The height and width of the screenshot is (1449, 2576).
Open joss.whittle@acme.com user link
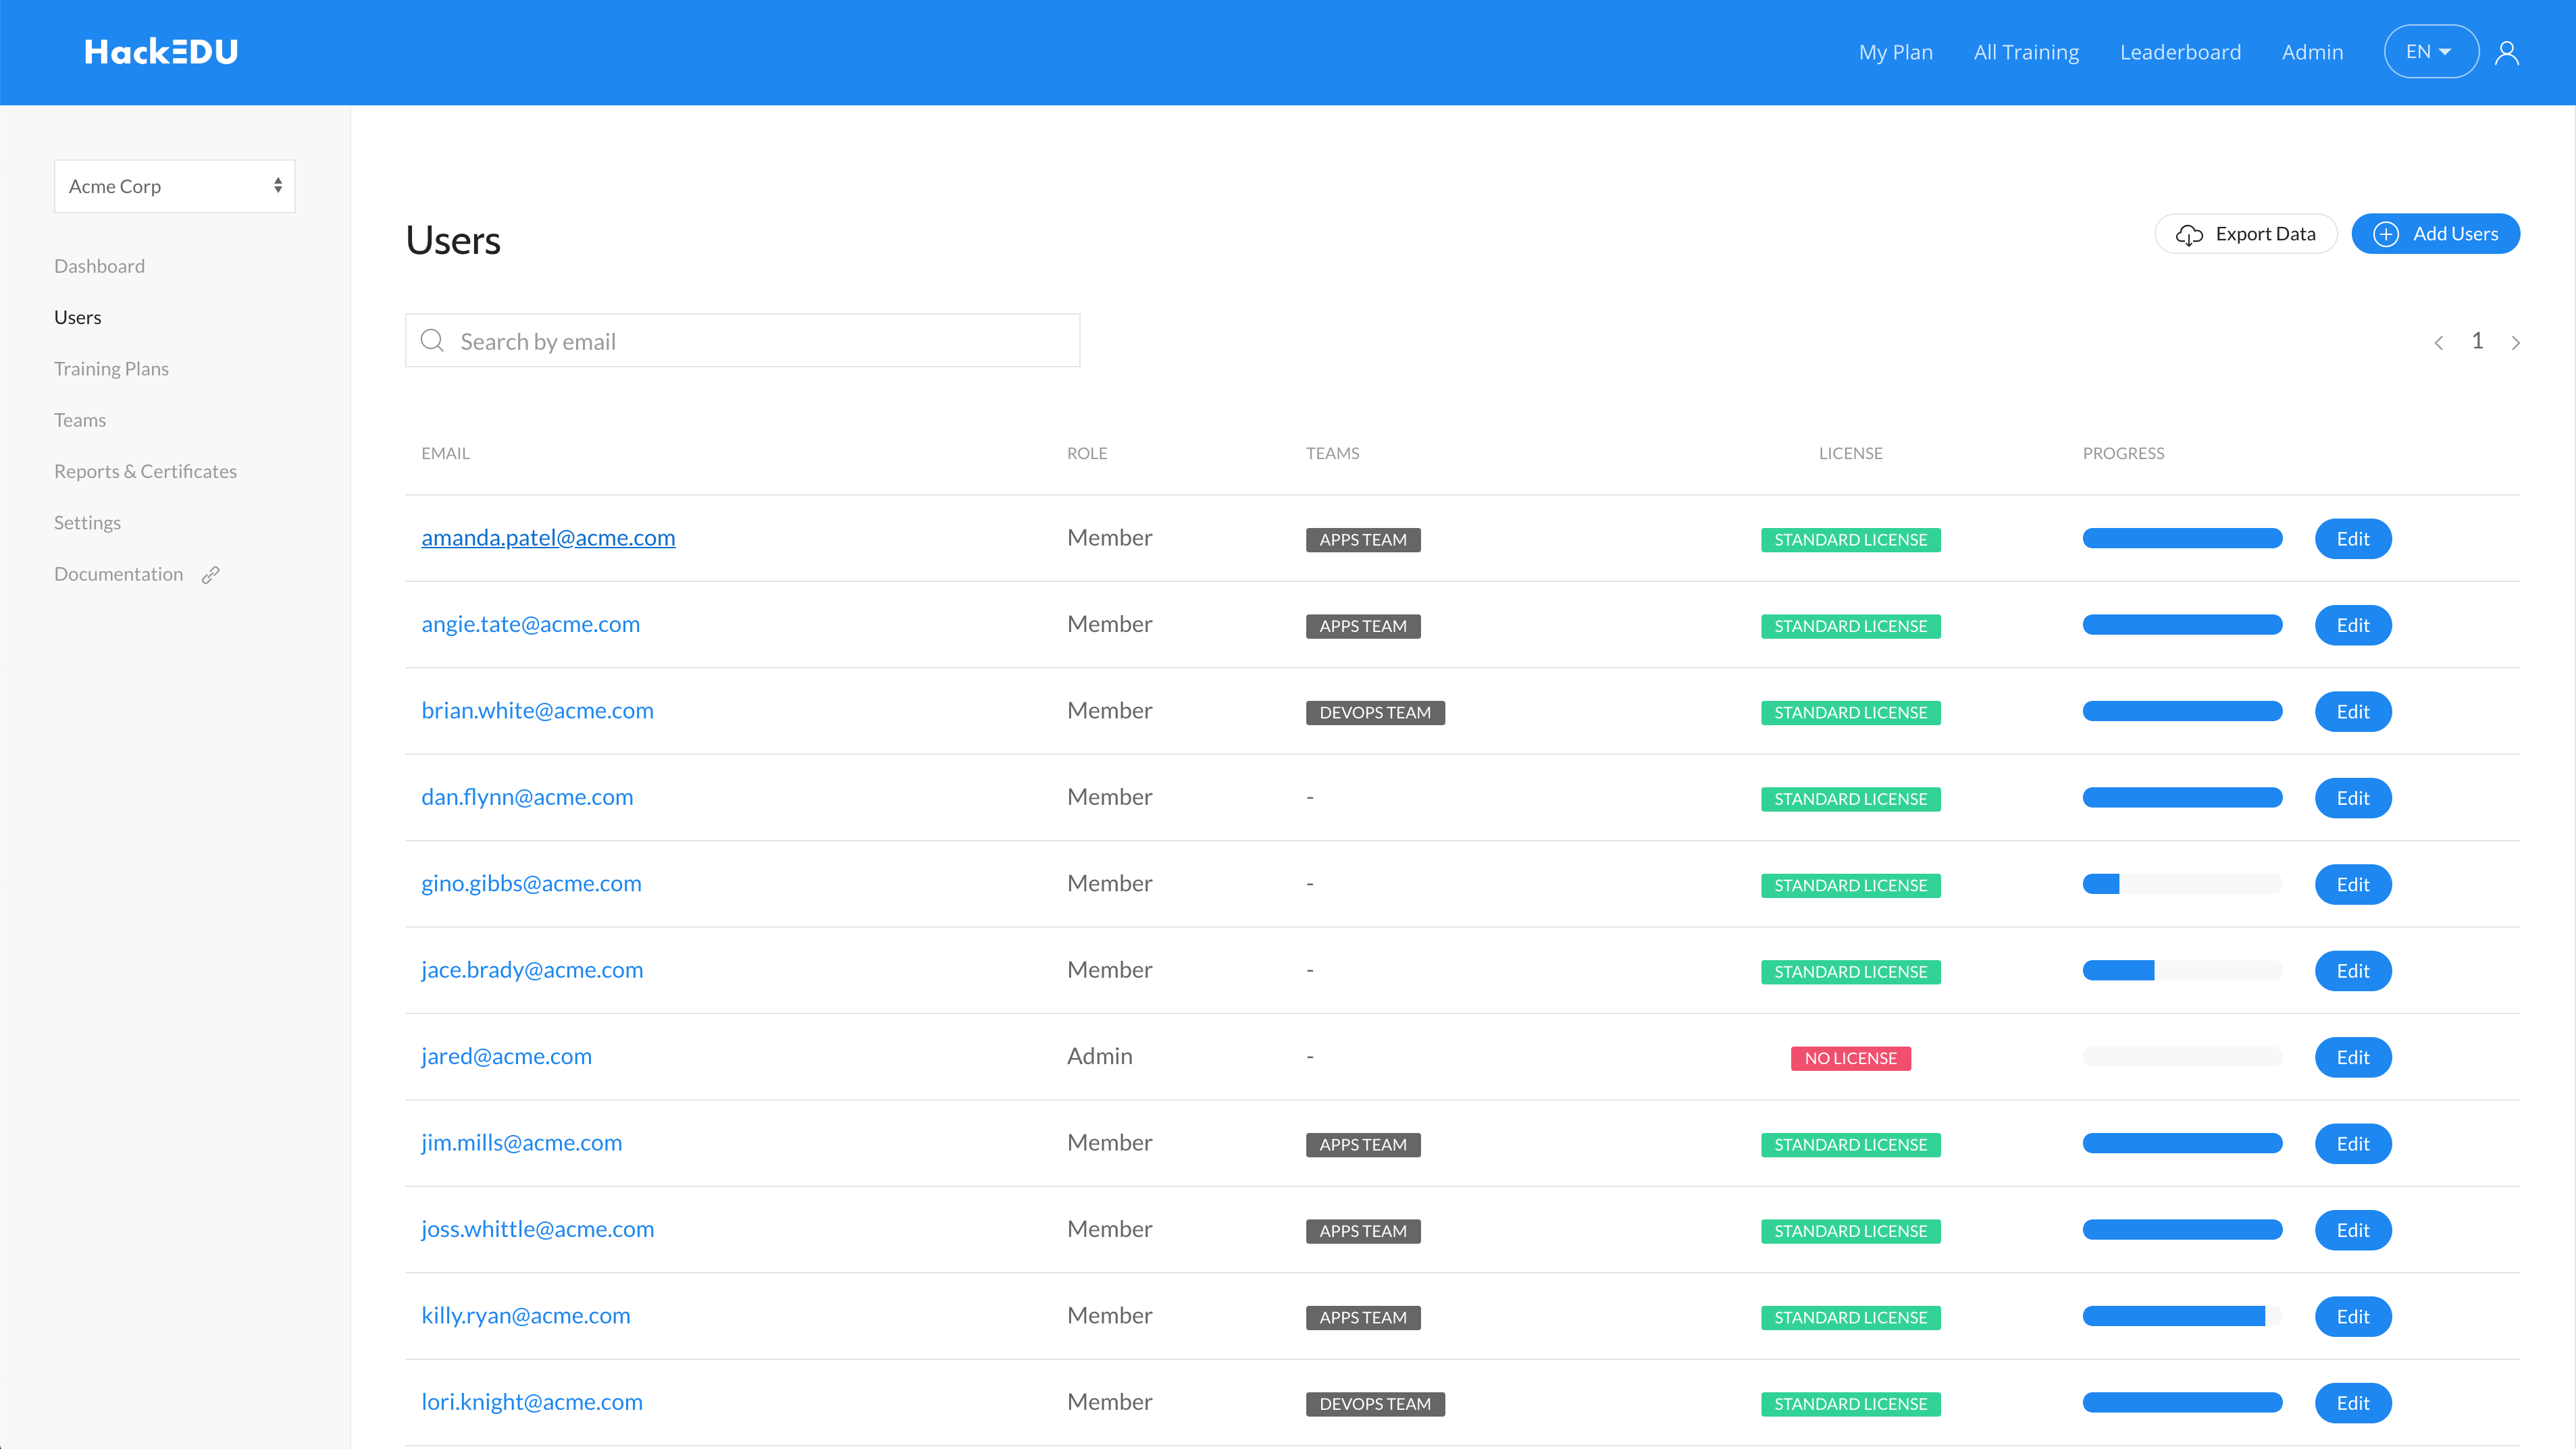click(x=537, y=1229)
